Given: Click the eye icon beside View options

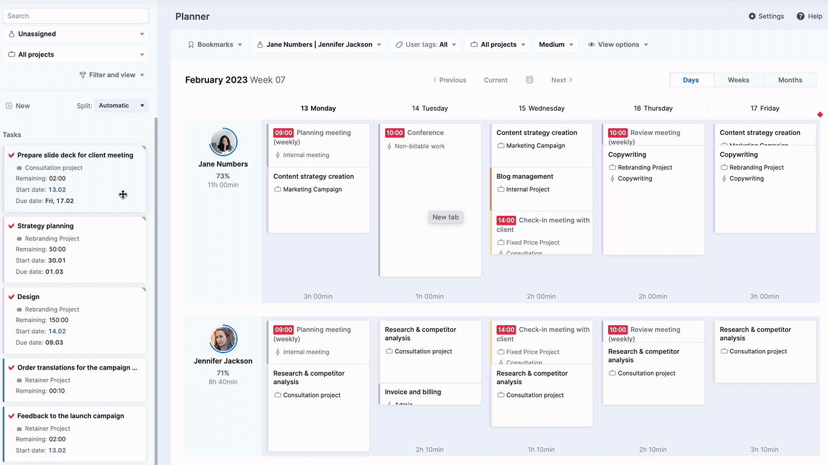Looking at the screenshot, I should click(x=591, y=44).
